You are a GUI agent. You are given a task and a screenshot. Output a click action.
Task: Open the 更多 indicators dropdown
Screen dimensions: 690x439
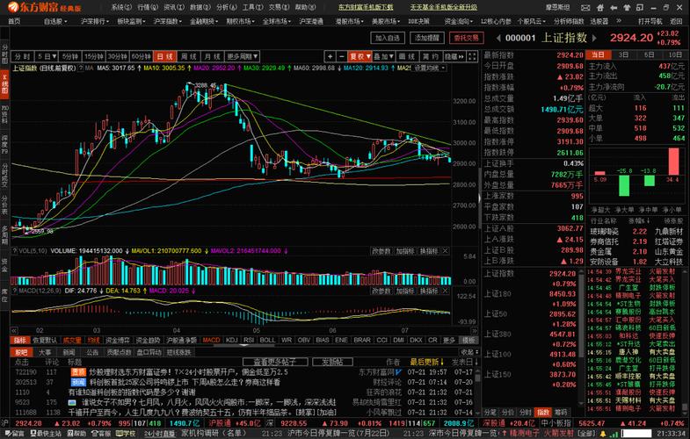(449, 340)
